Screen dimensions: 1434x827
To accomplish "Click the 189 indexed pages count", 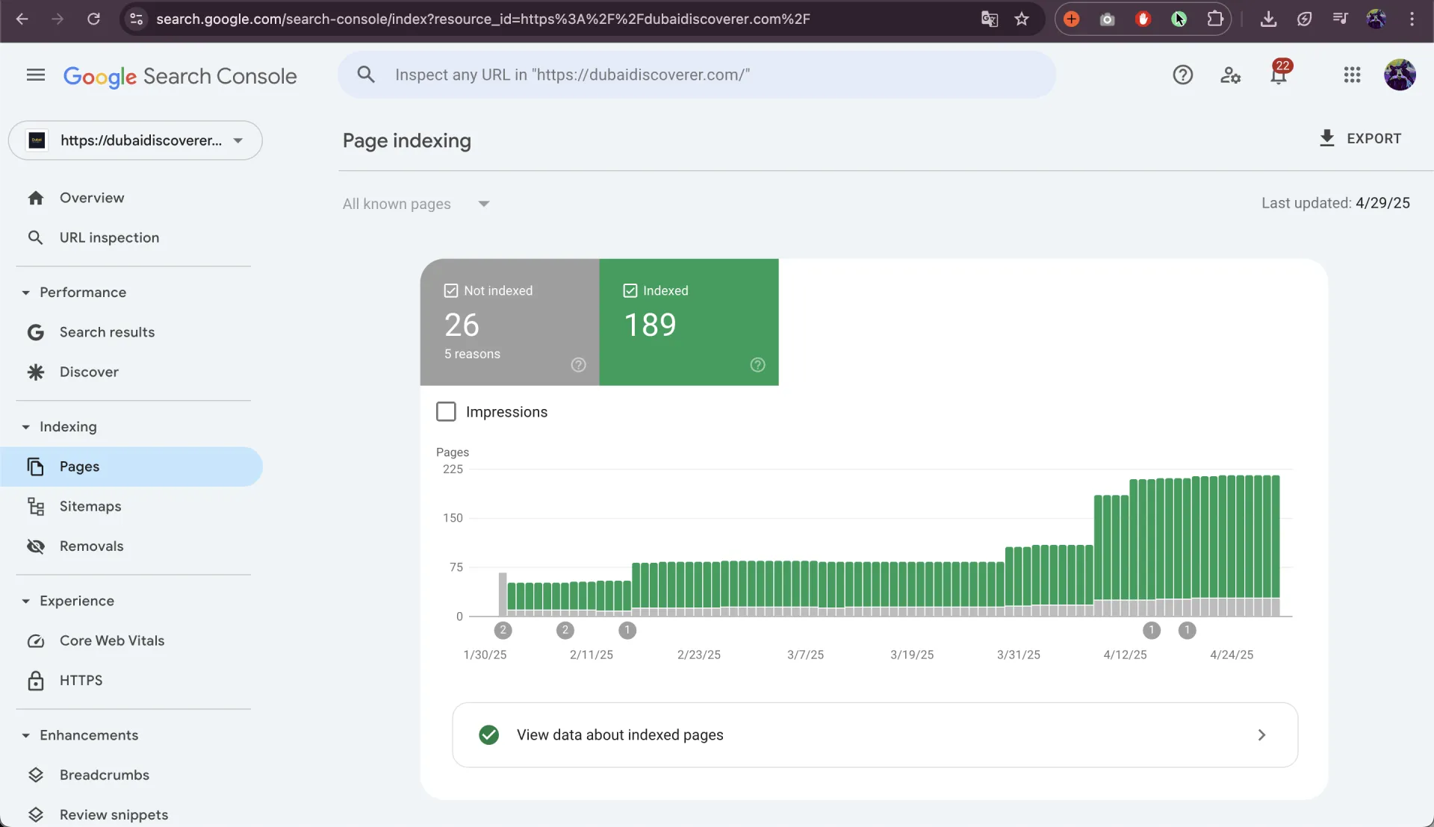I will pos(650,325).
